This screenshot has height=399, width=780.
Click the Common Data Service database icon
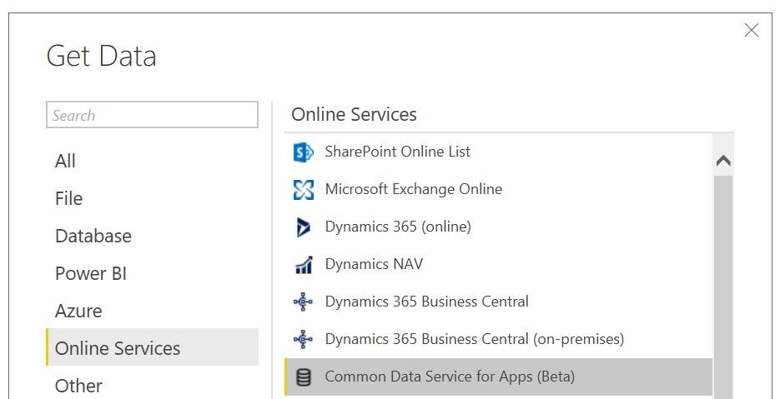(304, 377)
